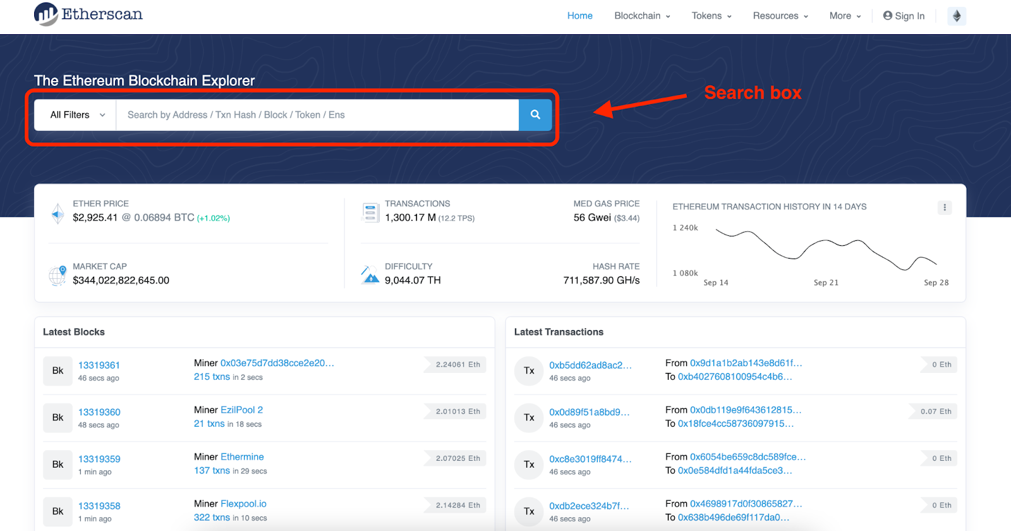Open transaction 0x0d89f51a8bd9
The width and height of the screenshot is (1011, 531).
coord(590,412)
